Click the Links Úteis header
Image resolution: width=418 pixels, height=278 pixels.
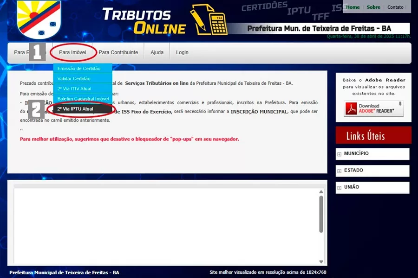tap(373, 135)
